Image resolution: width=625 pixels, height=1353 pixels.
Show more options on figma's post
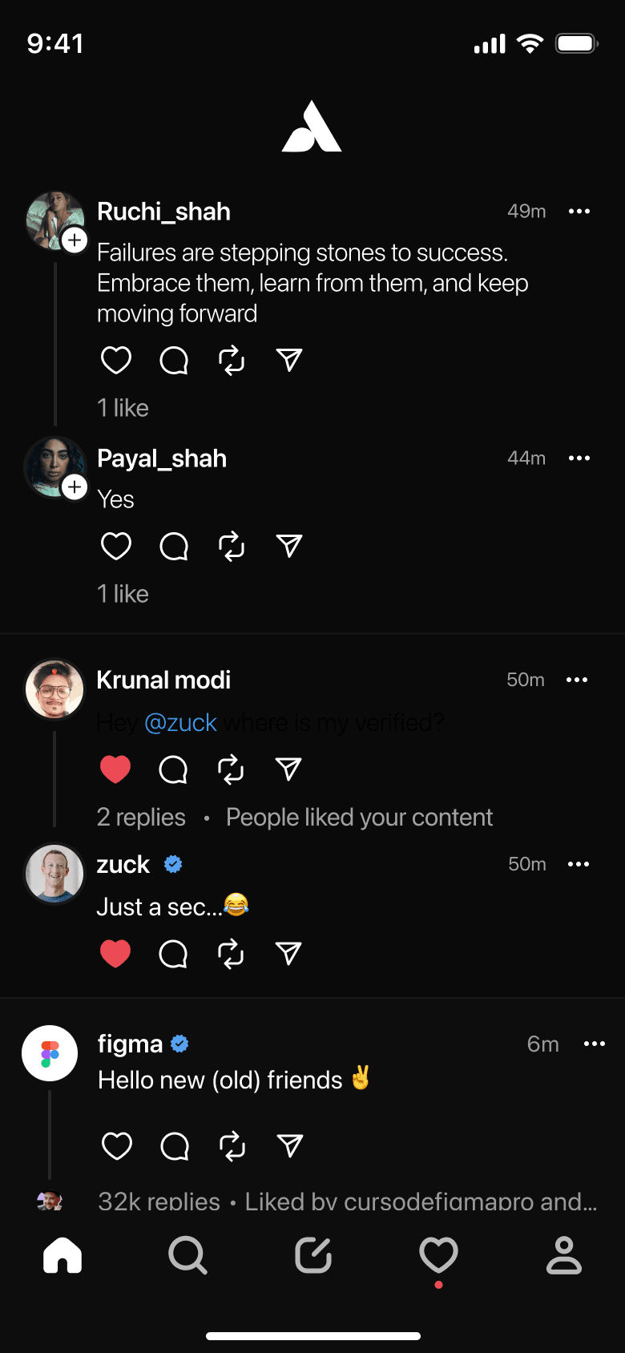pyautogui.click(x=594, y=1044)
